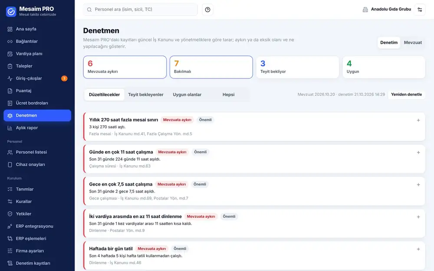Open Kurallar in the sidebar
This screenshot has height=271, width=434.
(37, 202)
